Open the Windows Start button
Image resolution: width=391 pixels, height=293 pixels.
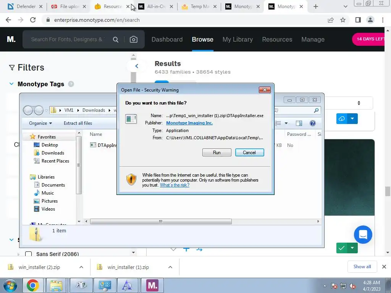[x=10, y=285]
